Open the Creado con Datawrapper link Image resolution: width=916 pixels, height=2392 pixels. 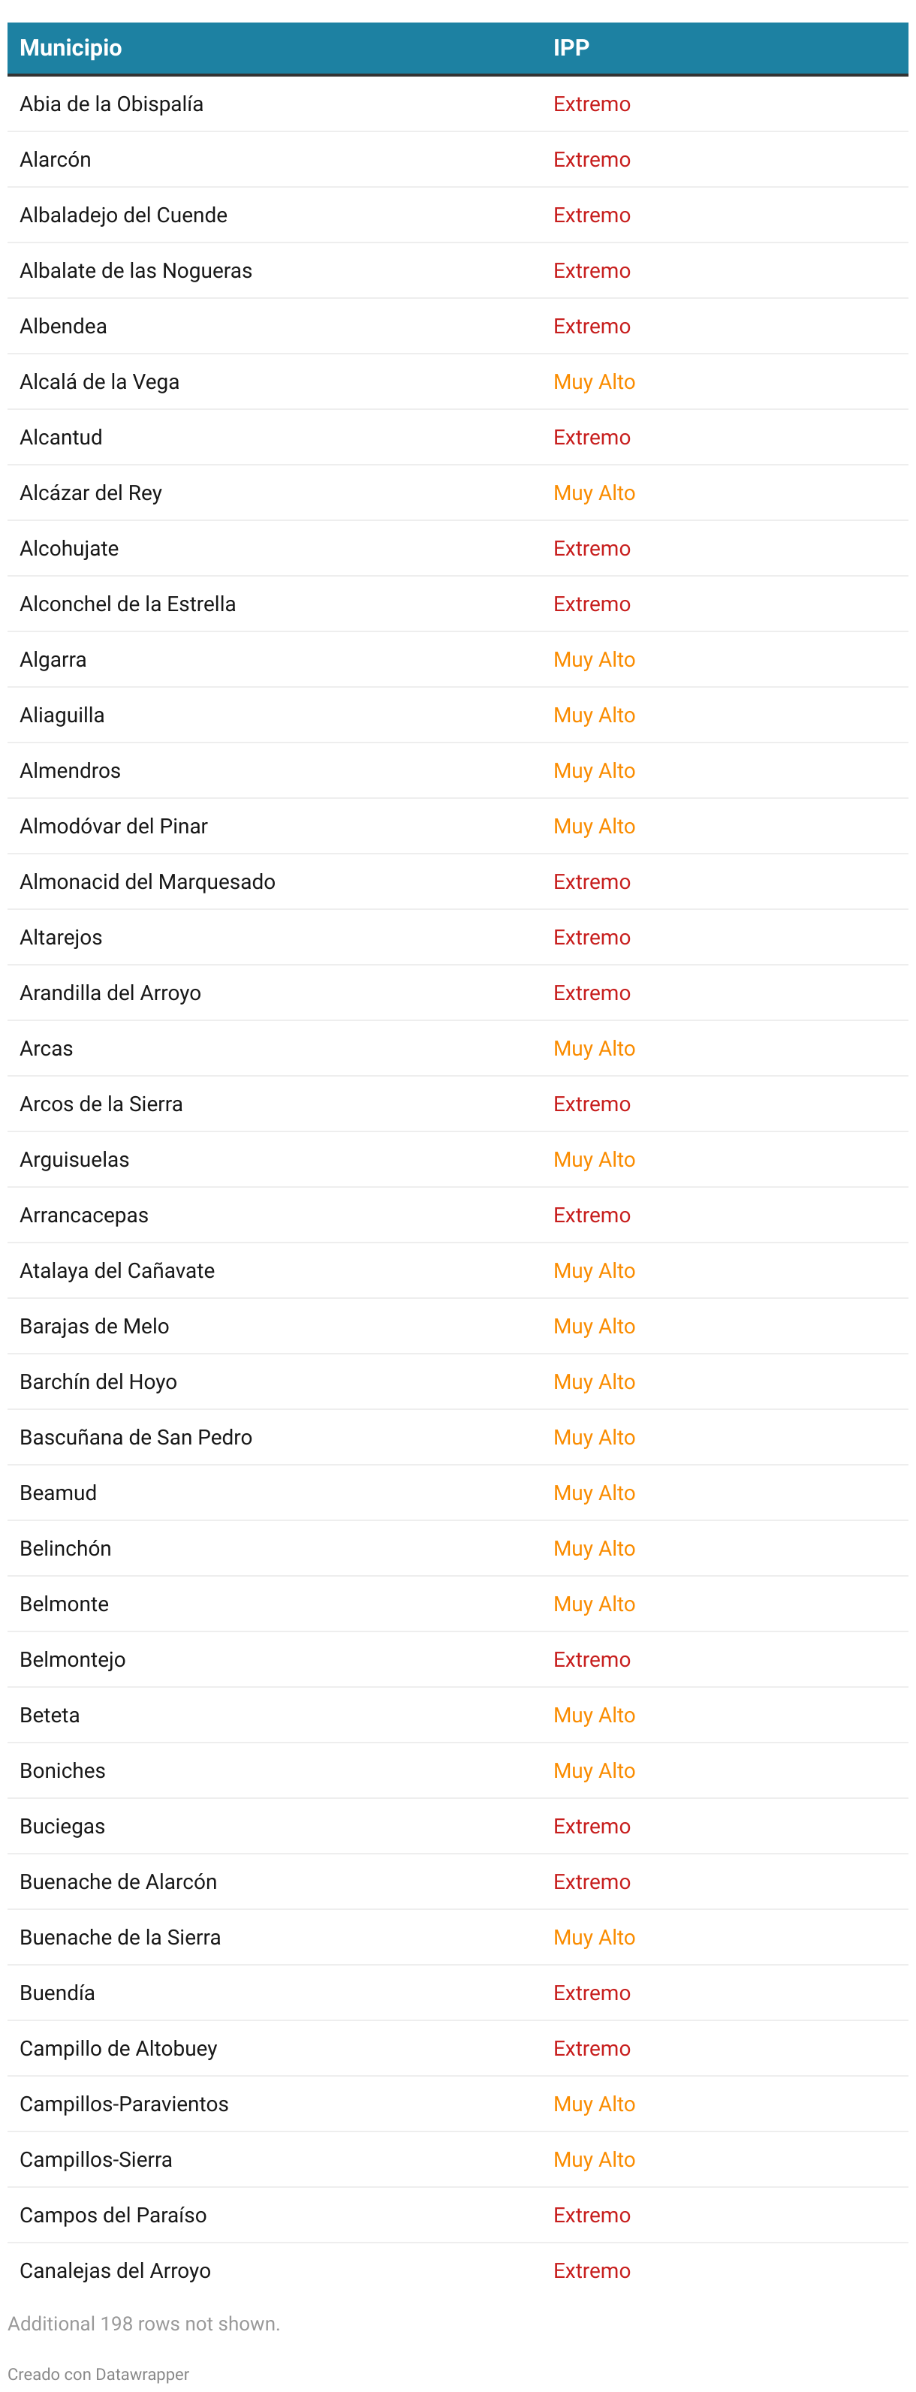point(98,2373)
